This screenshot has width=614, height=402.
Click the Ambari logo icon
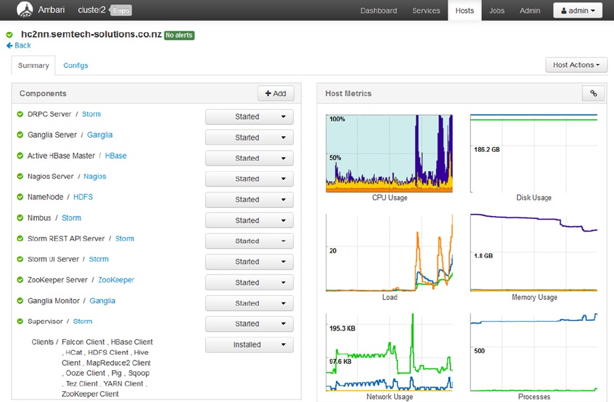click(25, 10)
